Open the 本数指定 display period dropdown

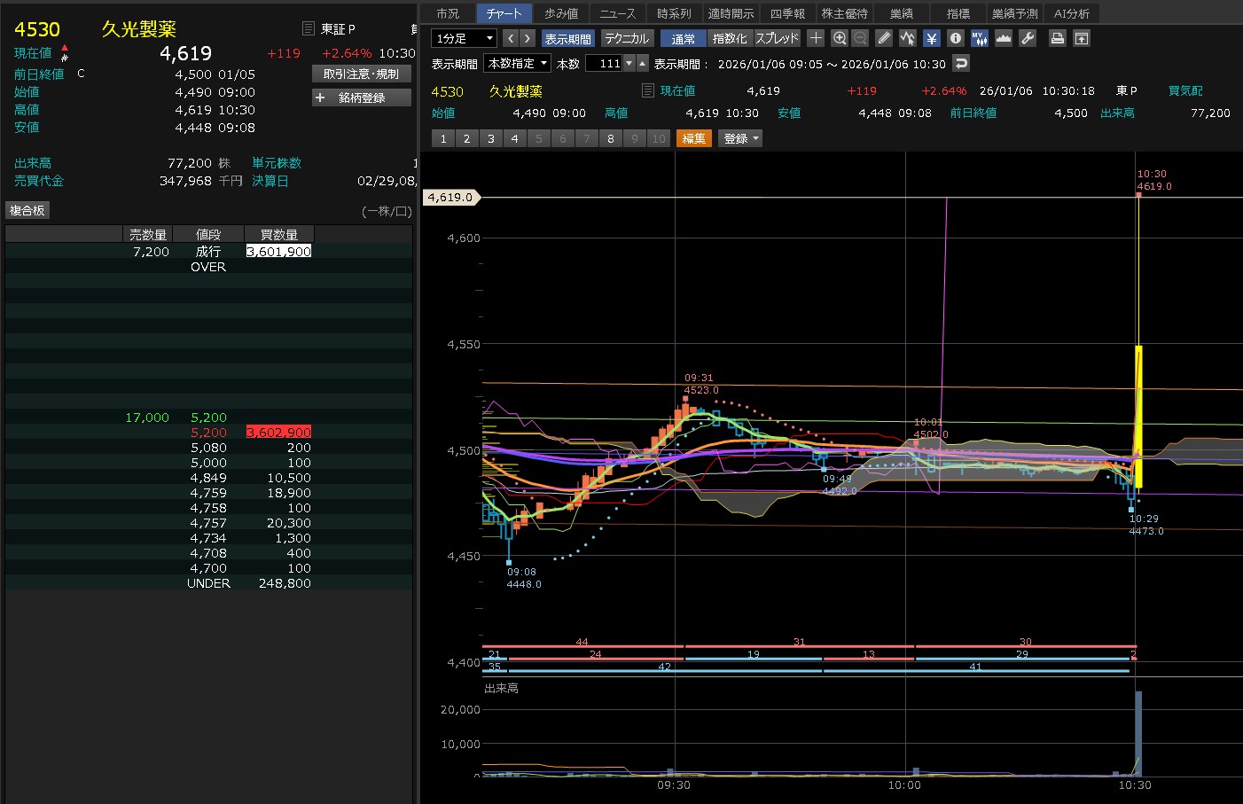[517, 63]
